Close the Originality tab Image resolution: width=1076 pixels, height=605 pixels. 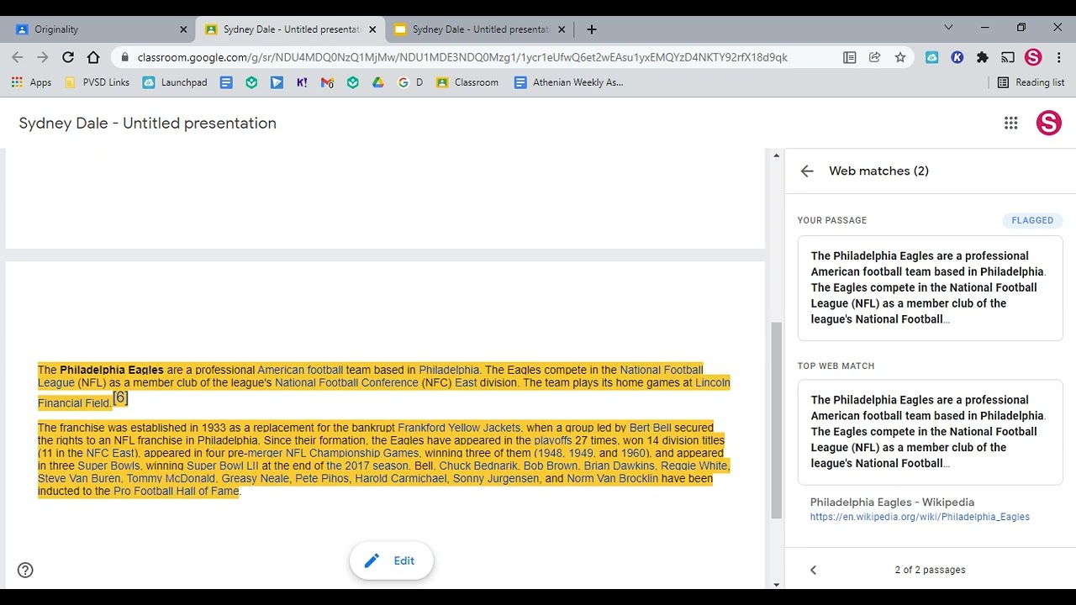(183, 29)
